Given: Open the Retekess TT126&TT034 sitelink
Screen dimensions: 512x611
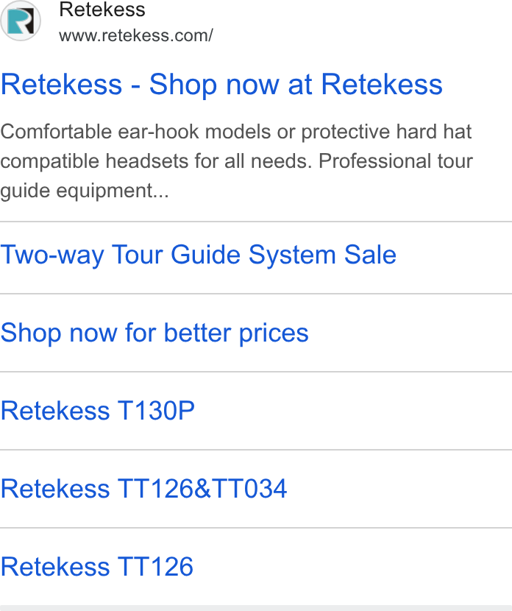Looking at the screenshot, I should [143, 489].
